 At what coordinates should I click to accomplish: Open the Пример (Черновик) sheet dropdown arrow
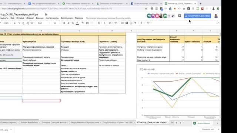(x=18, y=122)
